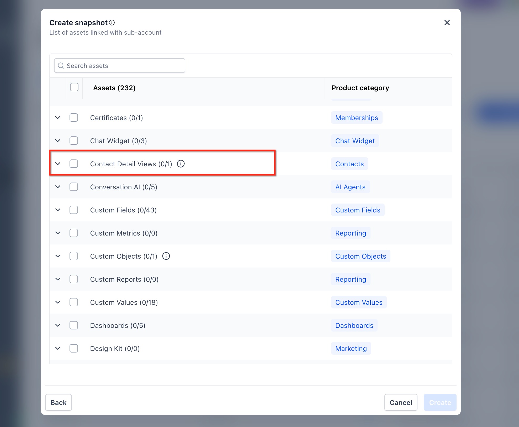Tick the Custom Fields checkbox
This screenshot has height=427, width=519.
tap(74, 210)
